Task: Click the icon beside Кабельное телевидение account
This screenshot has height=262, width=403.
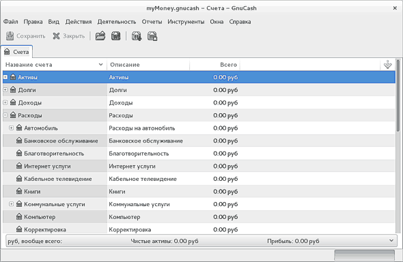Action: 19,179
